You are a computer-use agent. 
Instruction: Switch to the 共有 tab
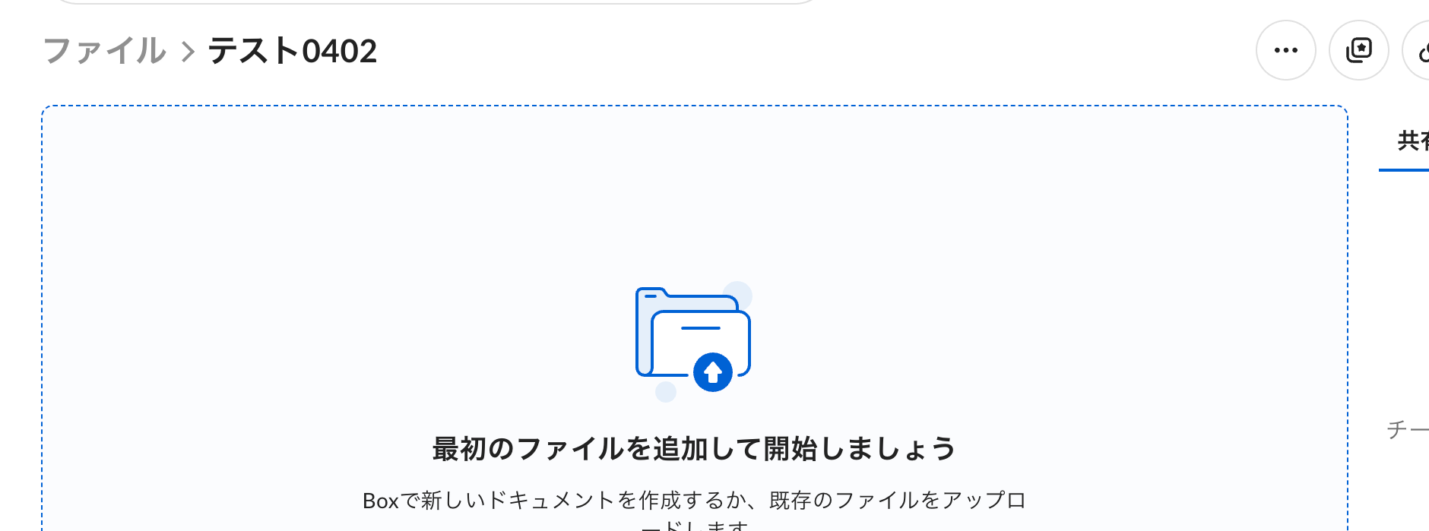1412,141
